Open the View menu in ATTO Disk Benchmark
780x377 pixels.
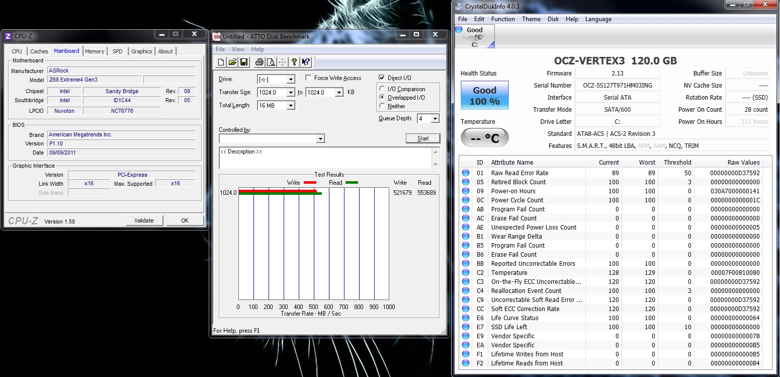pyautogui.click(x=238, y=49)
